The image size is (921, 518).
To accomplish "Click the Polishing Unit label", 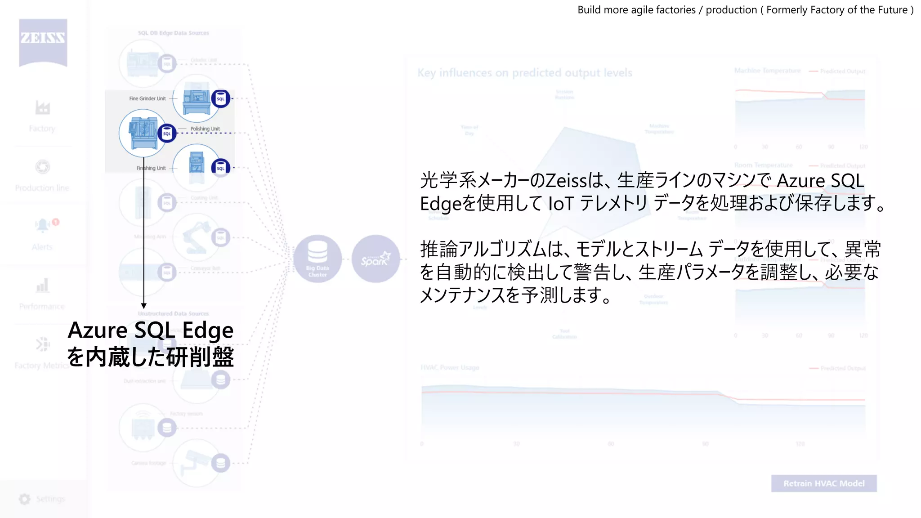I will coord(205,129).
